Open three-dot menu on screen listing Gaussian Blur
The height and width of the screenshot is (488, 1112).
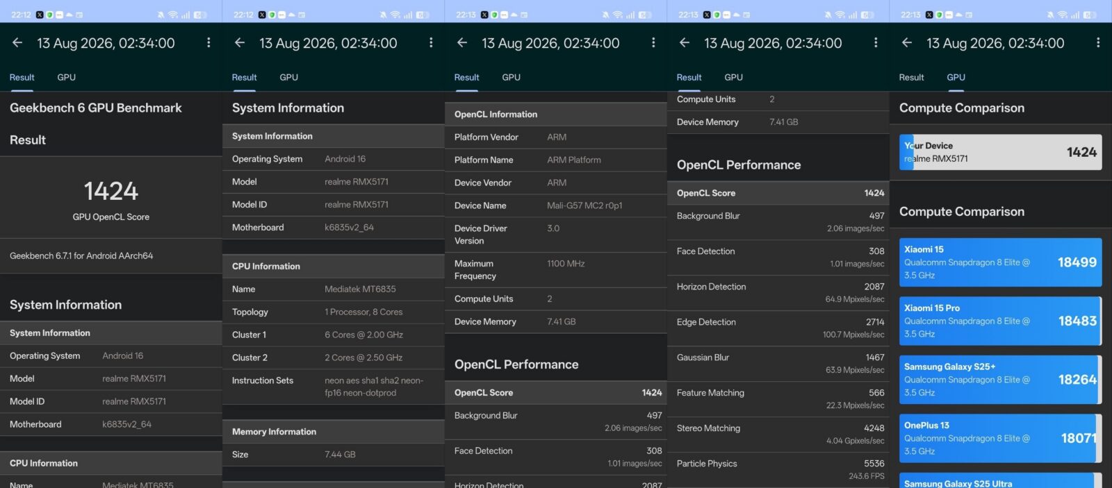point(876,43)
